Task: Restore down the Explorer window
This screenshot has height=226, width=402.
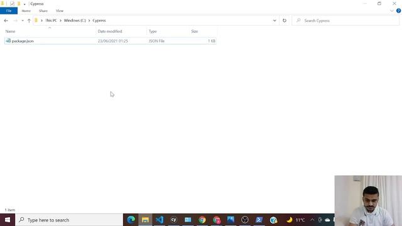Action: click(x=379, y=3)
